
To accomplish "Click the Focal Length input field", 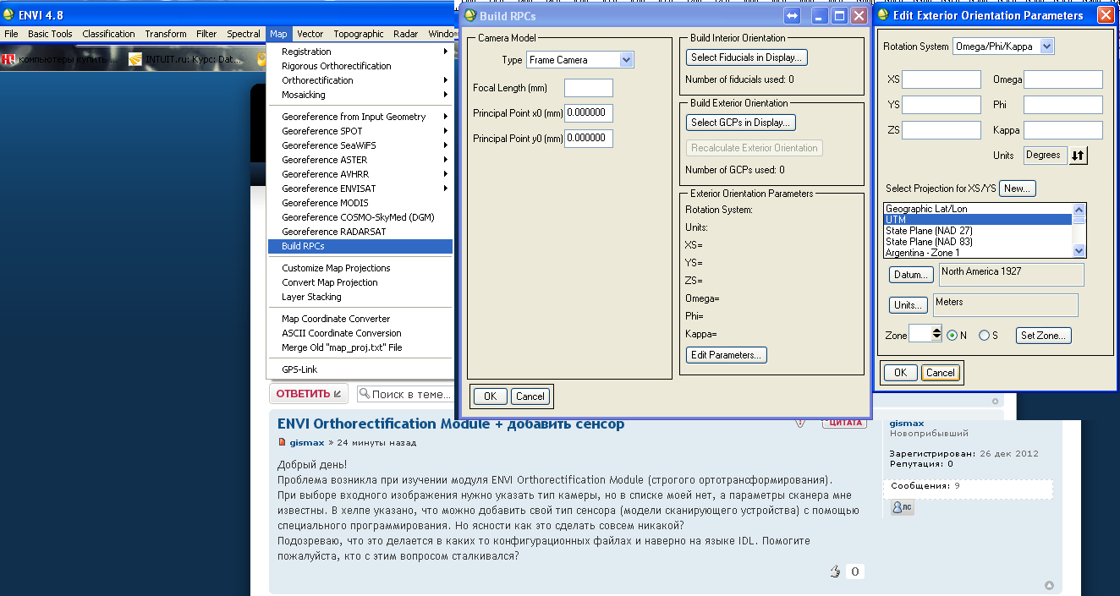I will (588, 88).
